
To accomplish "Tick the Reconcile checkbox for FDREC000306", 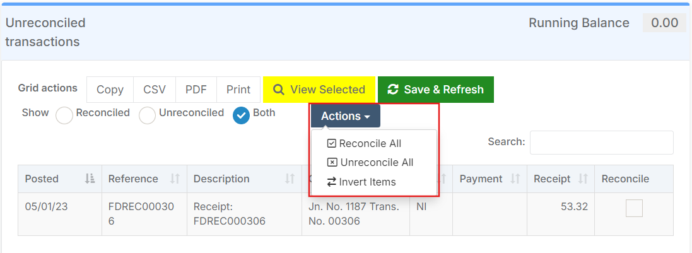I will click(634, 208).
